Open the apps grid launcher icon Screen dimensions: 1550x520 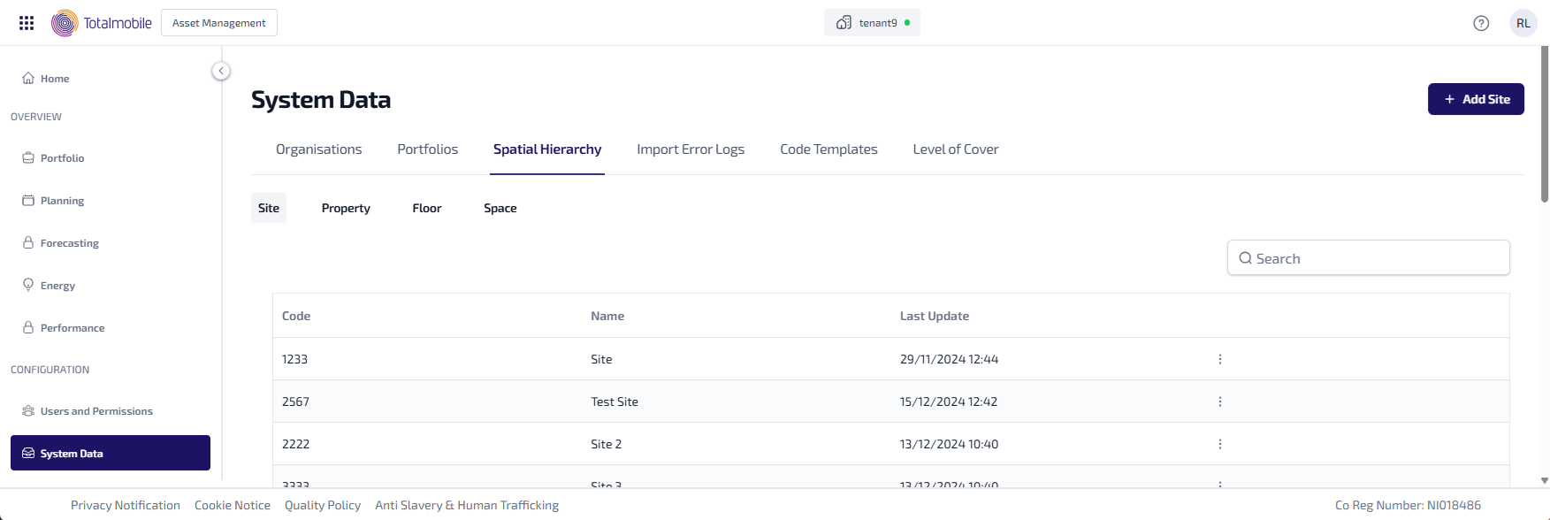(x=27, y=23)
